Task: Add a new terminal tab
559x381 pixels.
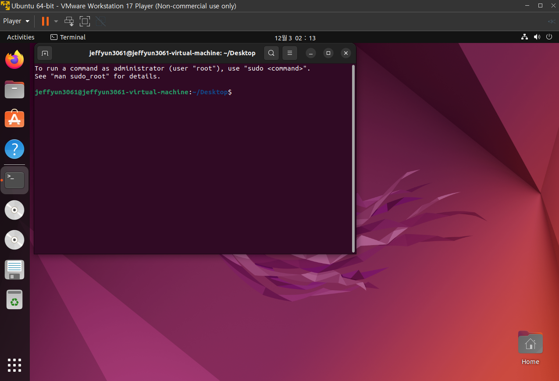Action: click(45, 53)
